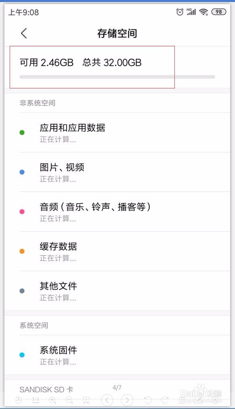Go to the previous image arrow
This screenshot has height=409, width=235.
pyautogui.click(x=107, y=400)
